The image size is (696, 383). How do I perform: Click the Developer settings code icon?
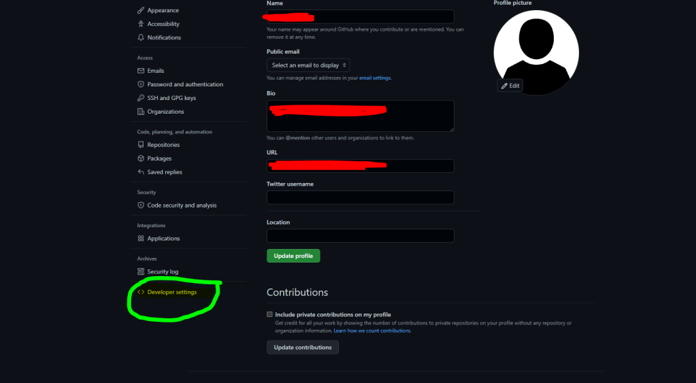pos(141,292)
